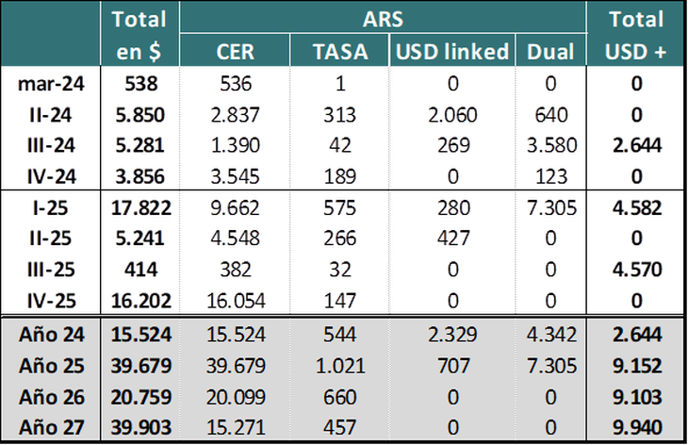688x445 pixels.
Task: Select Año 25 Total USD value 9.152
Action: tap(636, 367)
